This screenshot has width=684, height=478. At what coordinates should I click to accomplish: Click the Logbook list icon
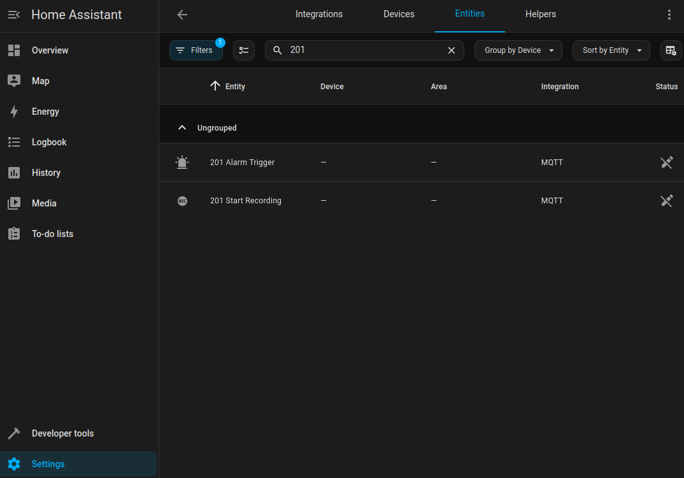click(x=14, y=142)
